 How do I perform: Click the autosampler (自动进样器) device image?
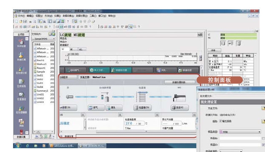pyautogui.click(x=105, y=97)
